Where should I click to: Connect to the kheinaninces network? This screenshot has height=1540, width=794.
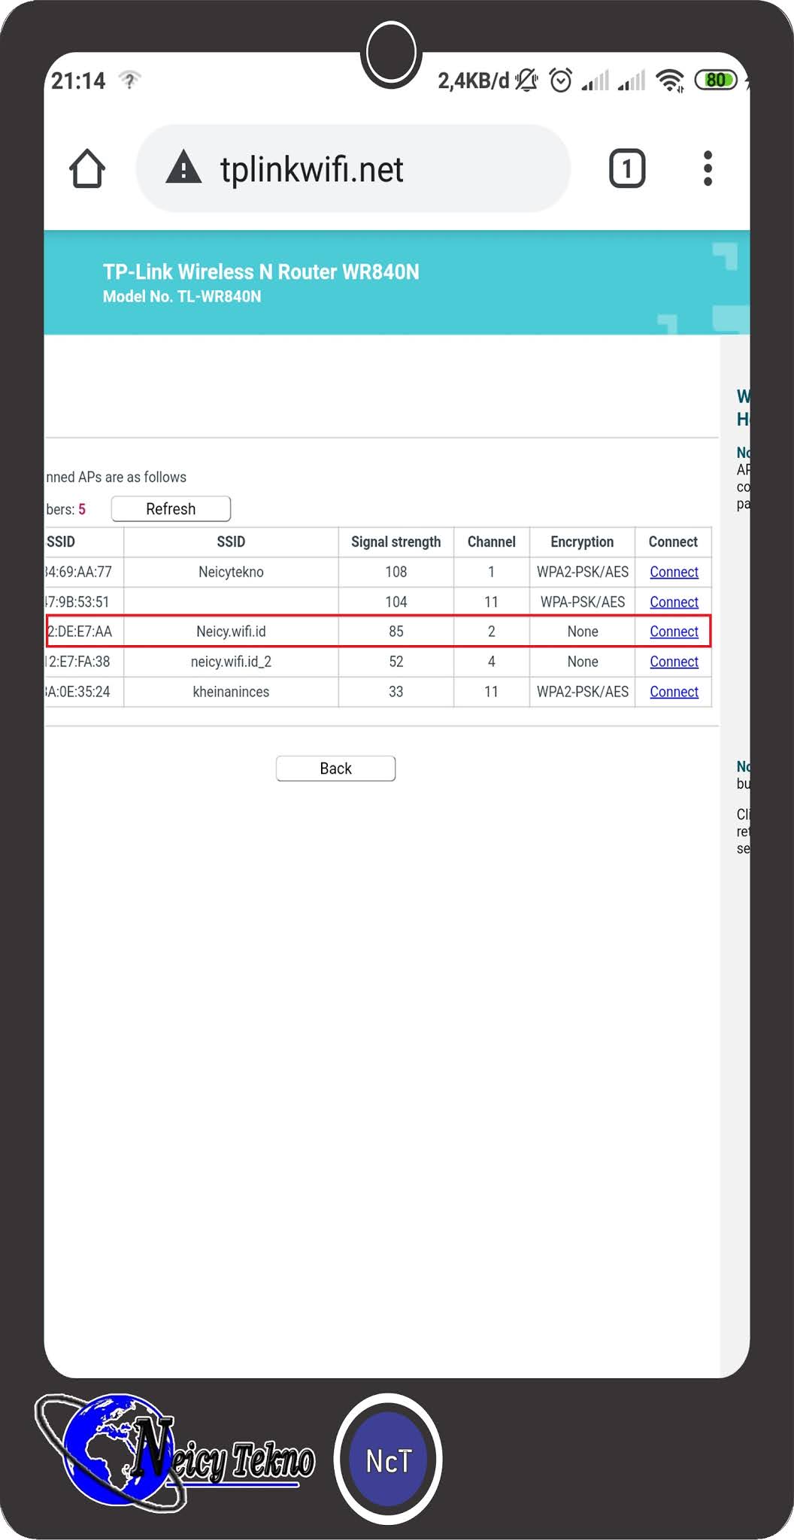tap(674, 692)
